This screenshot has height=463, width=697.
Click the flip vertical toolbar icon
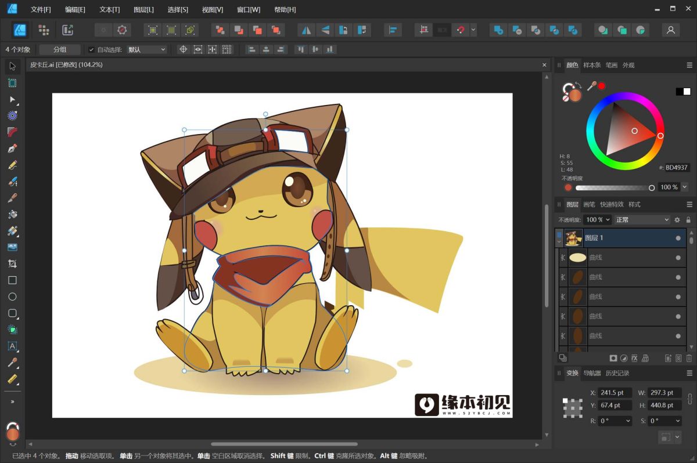click(x=325, y=30)
